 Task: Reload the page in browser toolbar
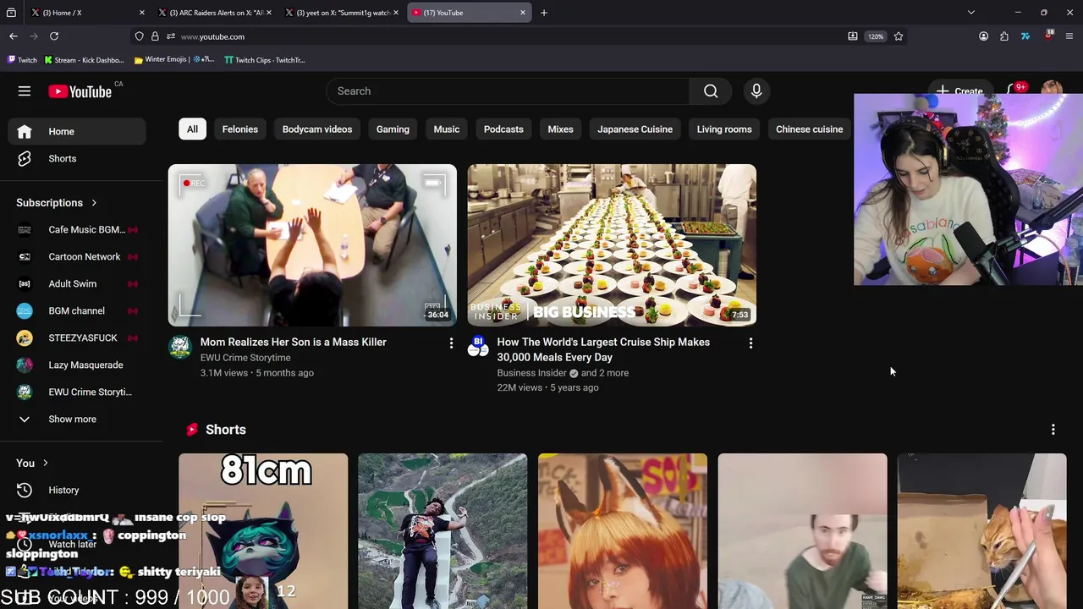point(54,36)
